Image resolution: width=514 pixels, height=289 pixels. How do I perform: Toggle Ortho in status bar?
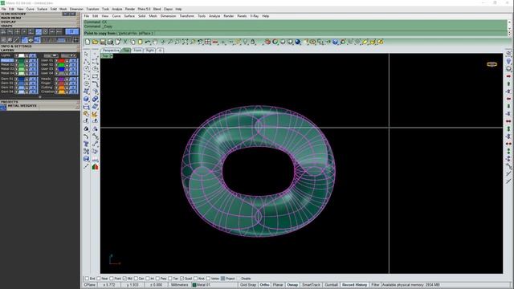coord(264,285)
